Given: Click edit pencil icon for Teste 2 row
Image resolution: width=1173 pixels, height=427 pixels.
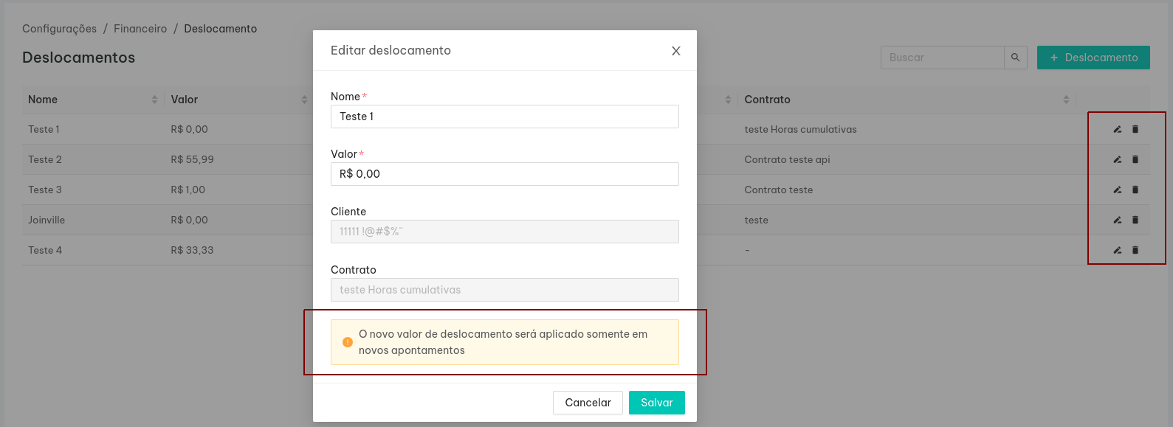Looking at the screenshot, I should click(1118, 159).
